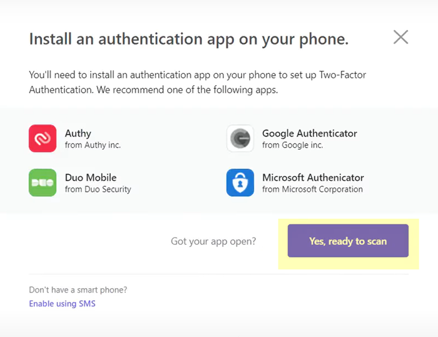Click the "from Duo Security" publisher text
438x337 pixels.
[x=98, y=189]
